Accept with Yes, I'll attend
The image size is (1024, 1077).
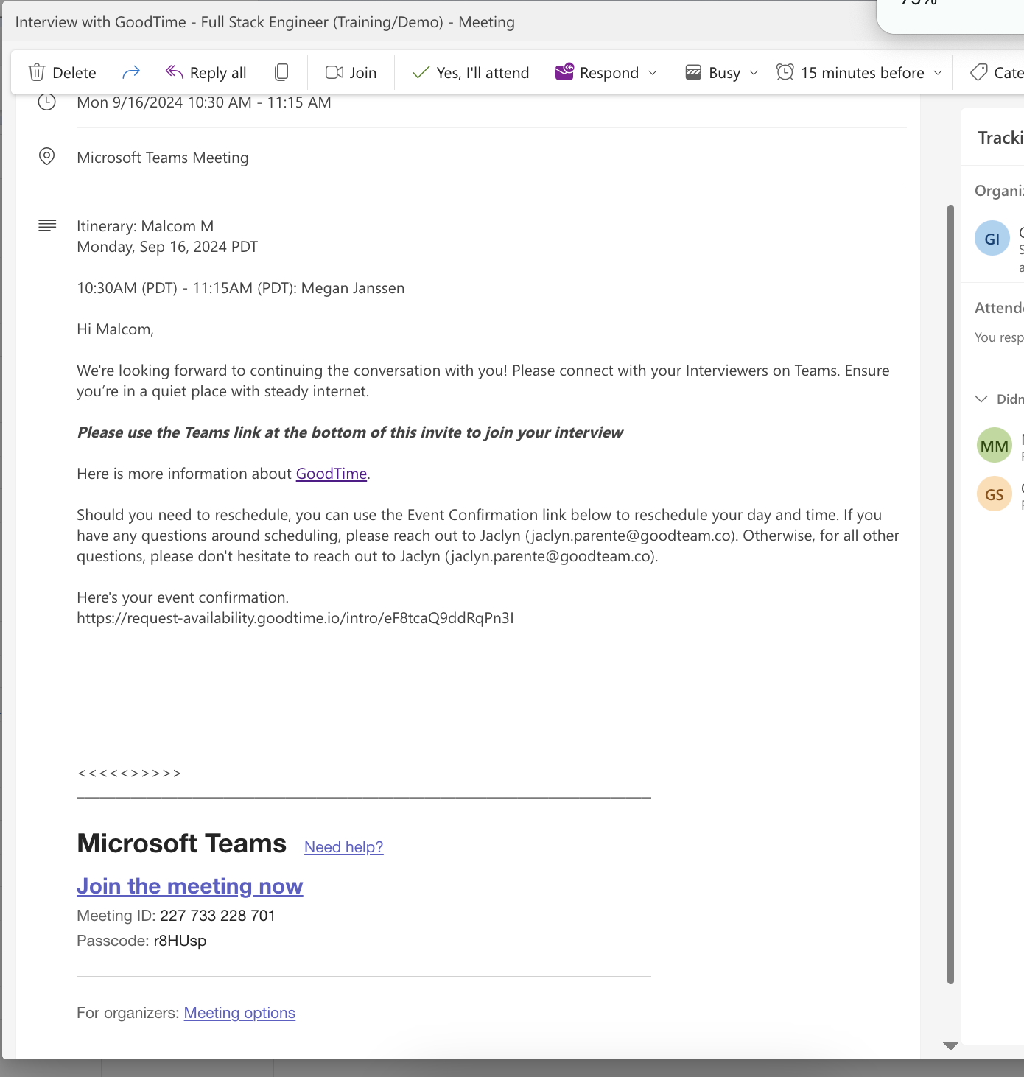[471, 72]
